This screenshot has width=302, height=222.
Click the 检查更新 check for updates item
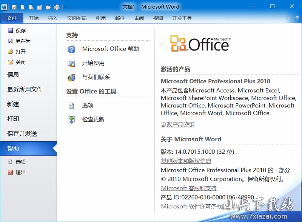coord(93,119)
